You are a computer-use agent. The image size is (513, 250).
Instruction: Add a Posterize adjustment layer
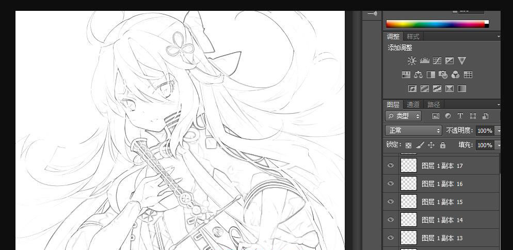424,88
